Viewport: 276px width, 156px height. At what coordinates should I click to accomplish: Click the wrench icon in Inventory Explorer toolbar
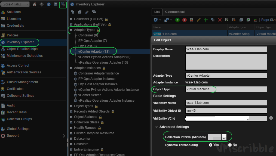[87, 12]
